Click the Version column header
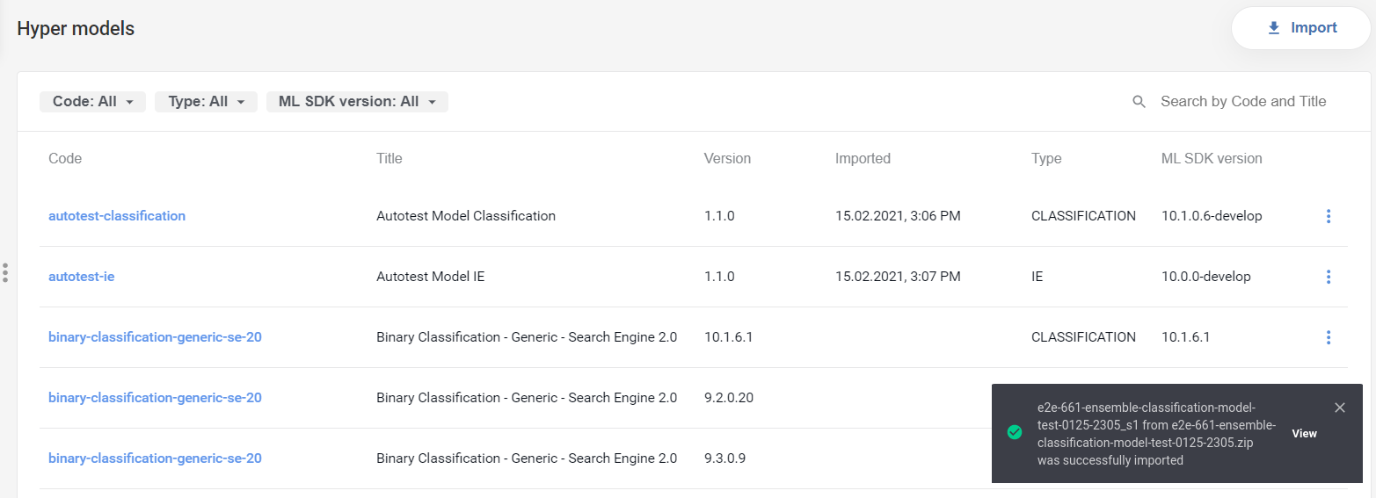The image size is (1376, 498). [x=727, y=159]
